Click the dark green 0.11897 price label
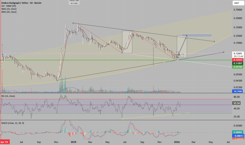This screenshot has width=245, height=145. pyautogui.click(x=237, y=64)
